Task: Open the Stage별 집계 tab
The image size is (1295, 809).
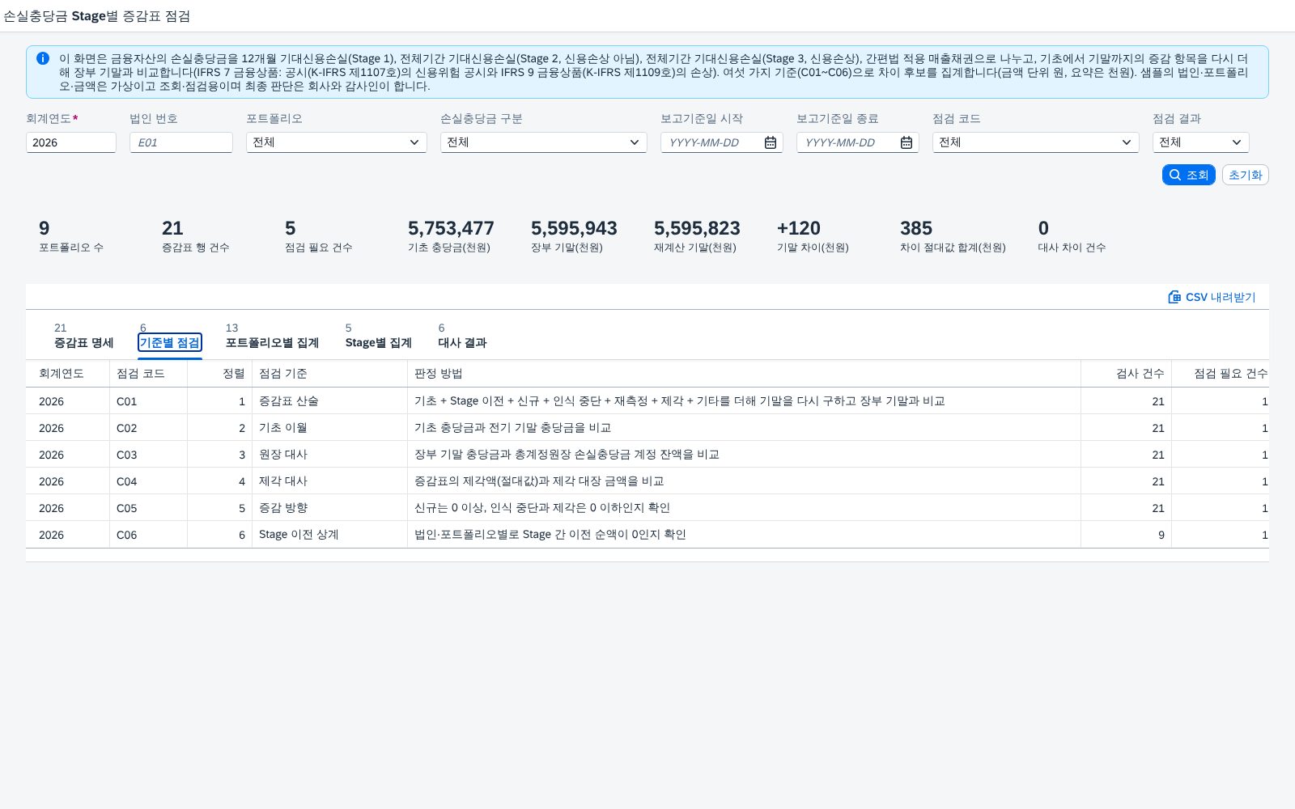Action: (x=378, y=336)
